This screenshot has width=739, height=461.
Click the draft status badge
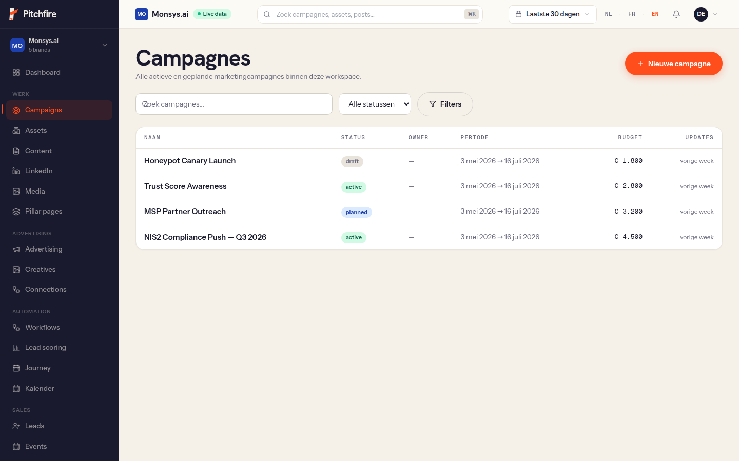[352, 161]
